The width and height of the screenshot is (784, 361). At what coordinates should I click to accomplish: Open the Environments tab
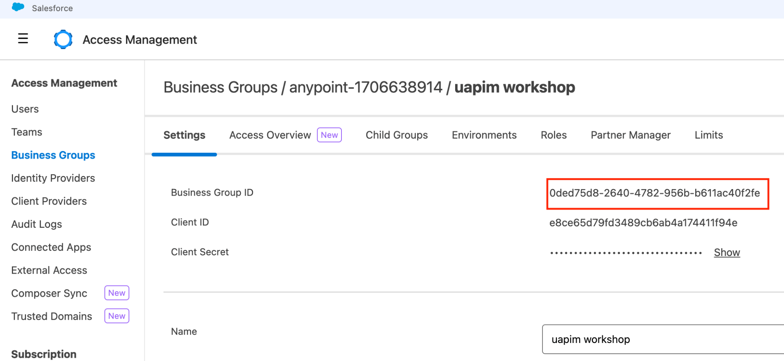484,135
